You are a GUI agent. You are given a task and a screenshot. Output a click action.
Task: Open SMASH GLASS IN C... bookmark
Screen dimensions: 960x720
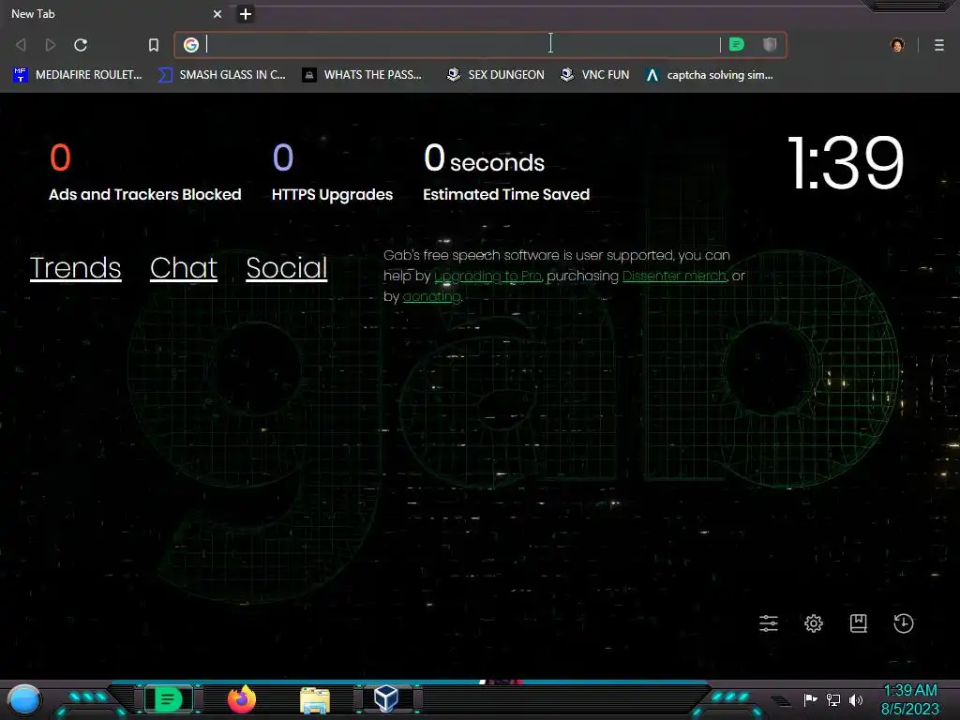(221, 75)
